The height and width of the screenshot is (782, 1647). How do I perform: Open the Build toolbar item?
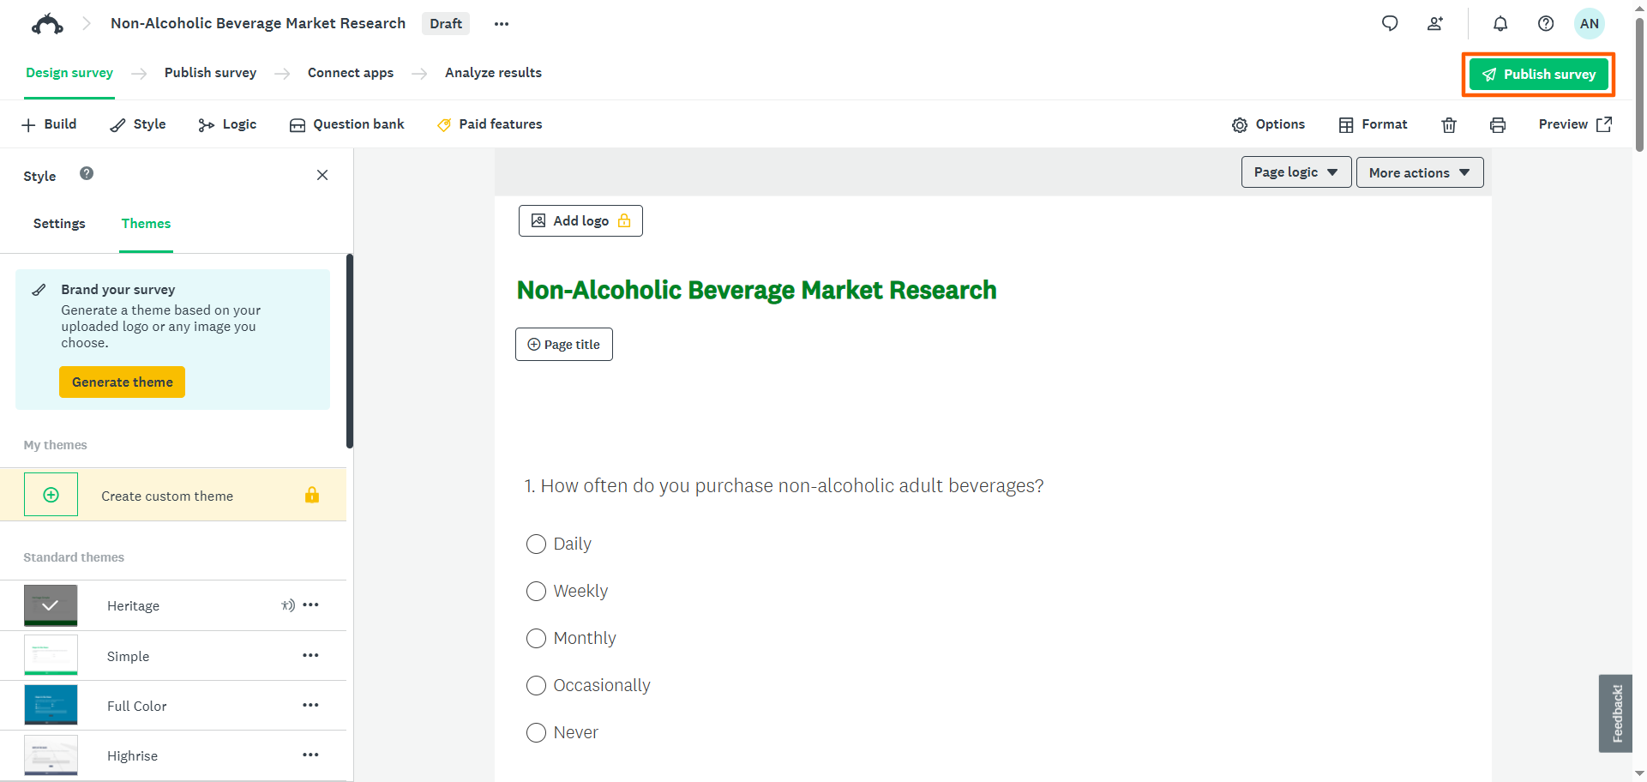click(49, 124)
